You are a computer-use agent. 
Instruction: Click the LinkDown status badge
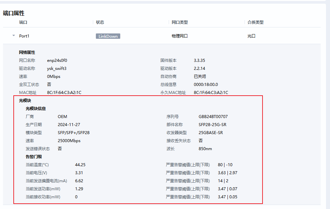(108, 36)
